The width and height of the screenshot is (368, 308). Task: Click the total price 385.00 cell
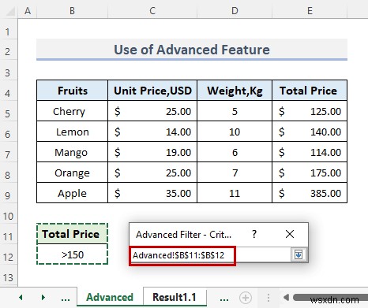[310, 193]
